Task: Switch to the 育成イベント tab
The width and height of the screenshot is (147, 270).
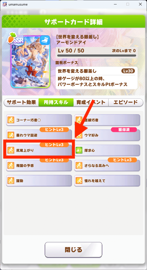Action: tap(91, 102)
